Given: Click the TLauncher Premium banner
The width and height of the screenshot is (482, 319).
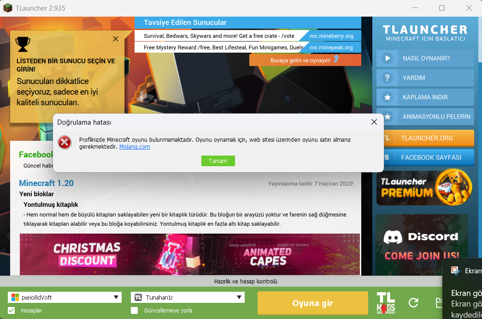Looking at the screenshot, I should (425, 187).
